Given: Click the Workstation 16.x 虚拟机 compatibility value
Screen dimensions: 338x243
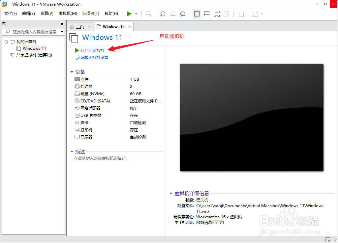Looking at the screenshot, I should click(219, 217).
